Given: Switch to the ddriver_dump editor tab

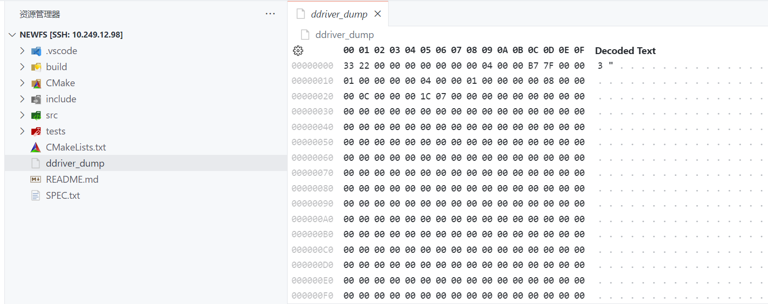Looking at the screenshot, I should pyautogui.click(x=339, y=14).
